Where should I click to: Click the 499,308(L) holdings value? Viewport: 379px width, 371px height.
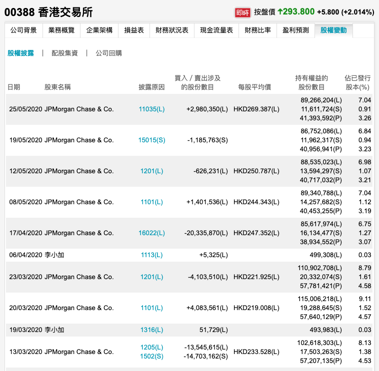(326, 255)
